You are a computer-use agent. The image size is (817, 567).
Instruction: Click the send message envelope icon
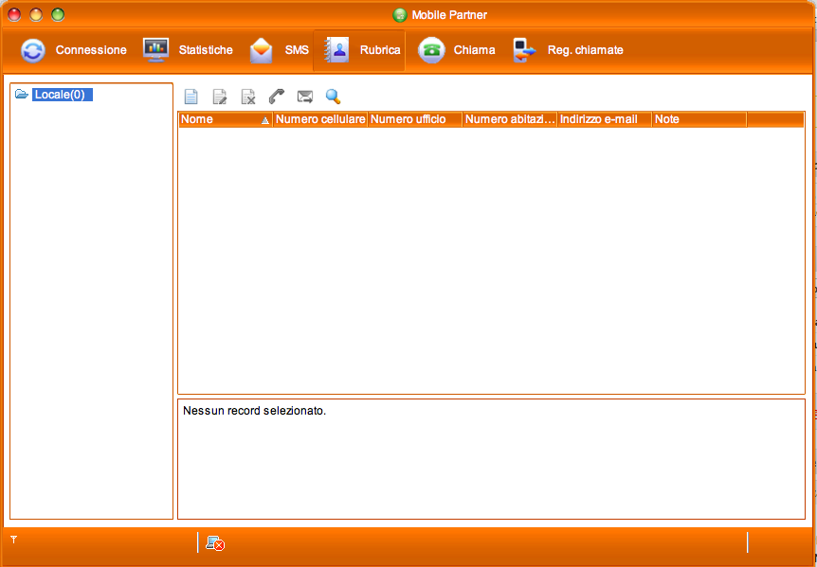click(x=304, y=97)
